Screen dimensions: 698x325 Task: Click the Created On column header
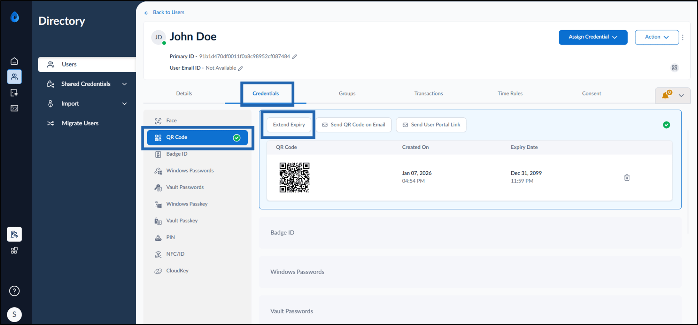[415, 147]
